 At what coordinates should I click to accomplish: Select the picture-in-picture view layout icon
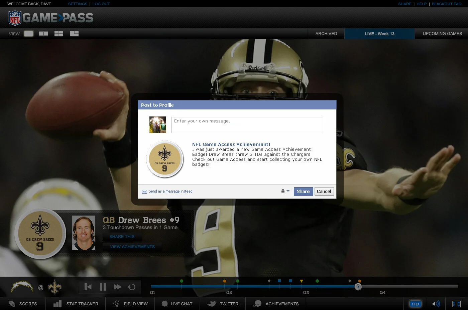coord(74,34)
